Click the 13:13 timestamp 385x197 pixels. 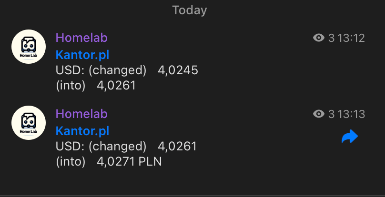(x=351, y=114)
